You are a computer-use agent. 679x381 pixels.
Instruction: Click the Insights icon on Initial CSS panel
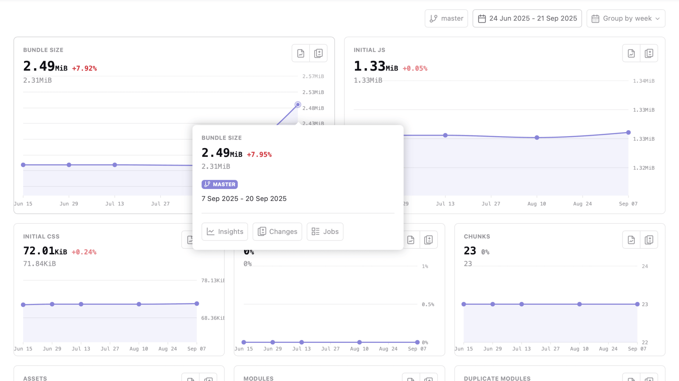(x=190, y=239)
